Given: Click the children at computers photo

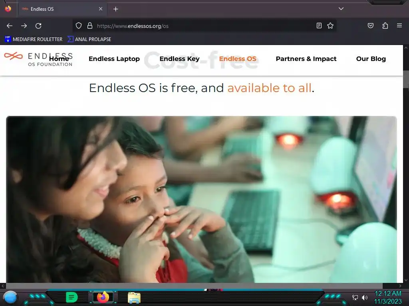Looking at the screenshot, I should click(x=201, y=199).
